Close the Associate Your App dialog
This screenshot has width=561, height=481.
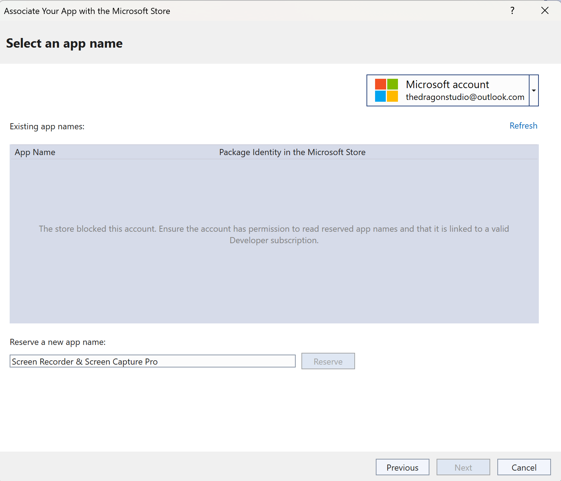coord(545,10)
